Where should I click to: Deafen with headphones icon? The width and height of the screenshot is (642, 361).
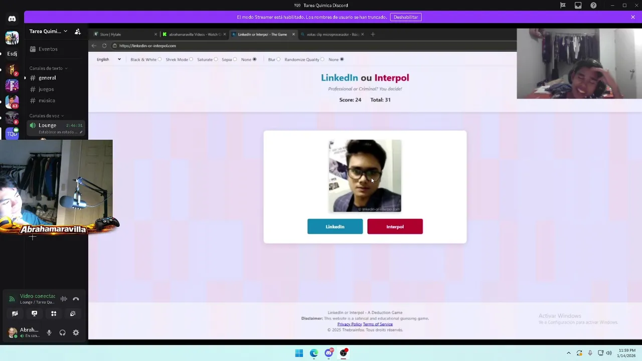pos(62,332)
